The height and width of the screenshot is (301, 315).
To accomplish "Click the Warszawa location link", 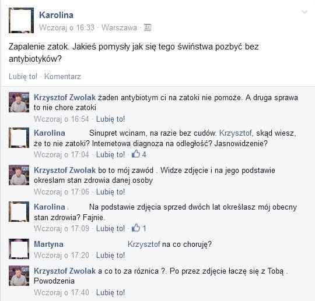I will 119,28.
